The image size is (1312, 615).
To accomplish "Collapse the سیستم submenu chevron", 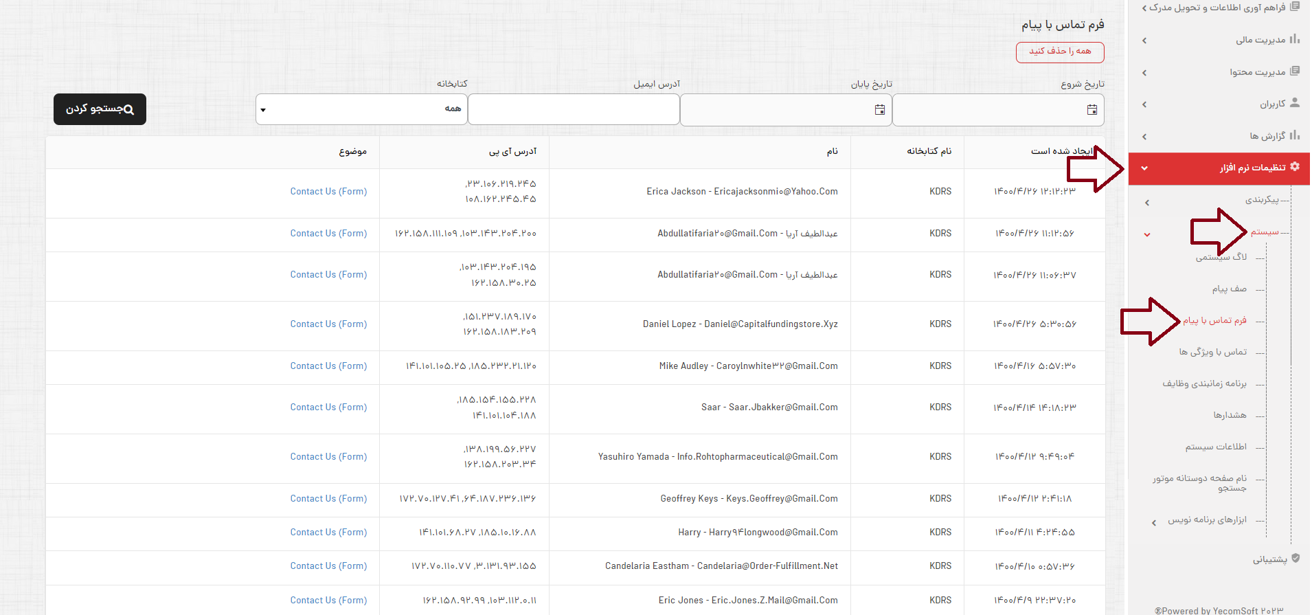I will [1147, 235].
